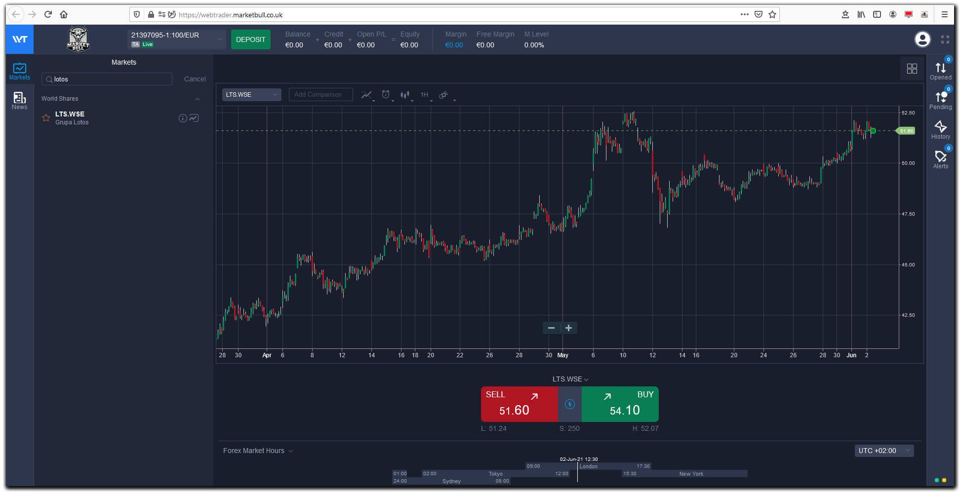Select the LTS.WSE Grupa Lotos row
960x492 pixels.
pyautogui.click(x=123, y=118)
